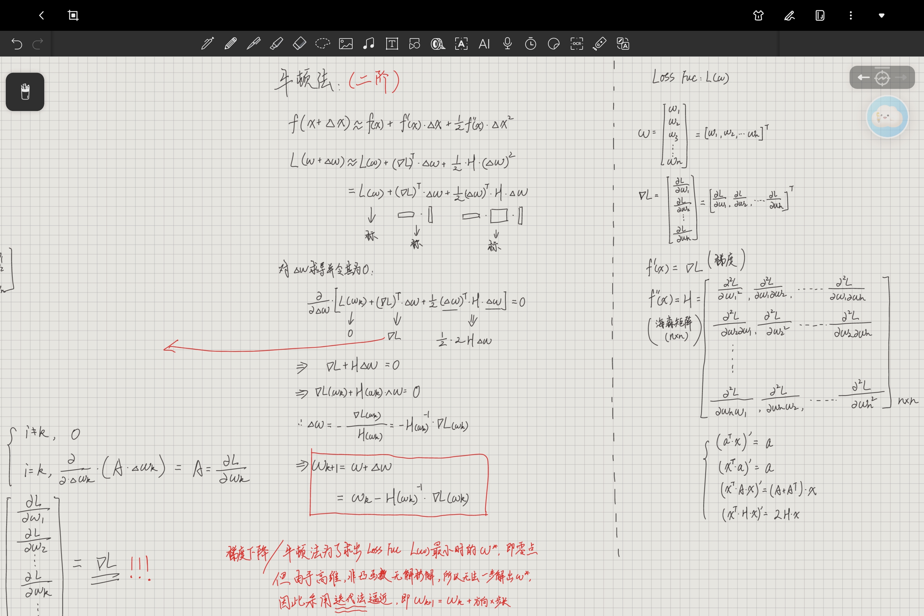
Task: Open the pen cup floating panel
Action: 25,92
